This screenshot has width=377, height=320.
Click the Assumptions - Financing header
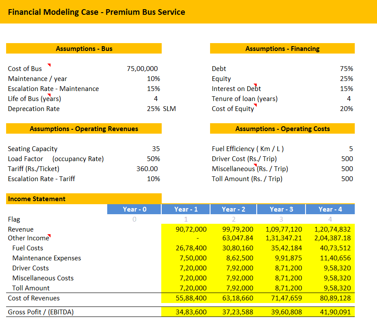282,49
